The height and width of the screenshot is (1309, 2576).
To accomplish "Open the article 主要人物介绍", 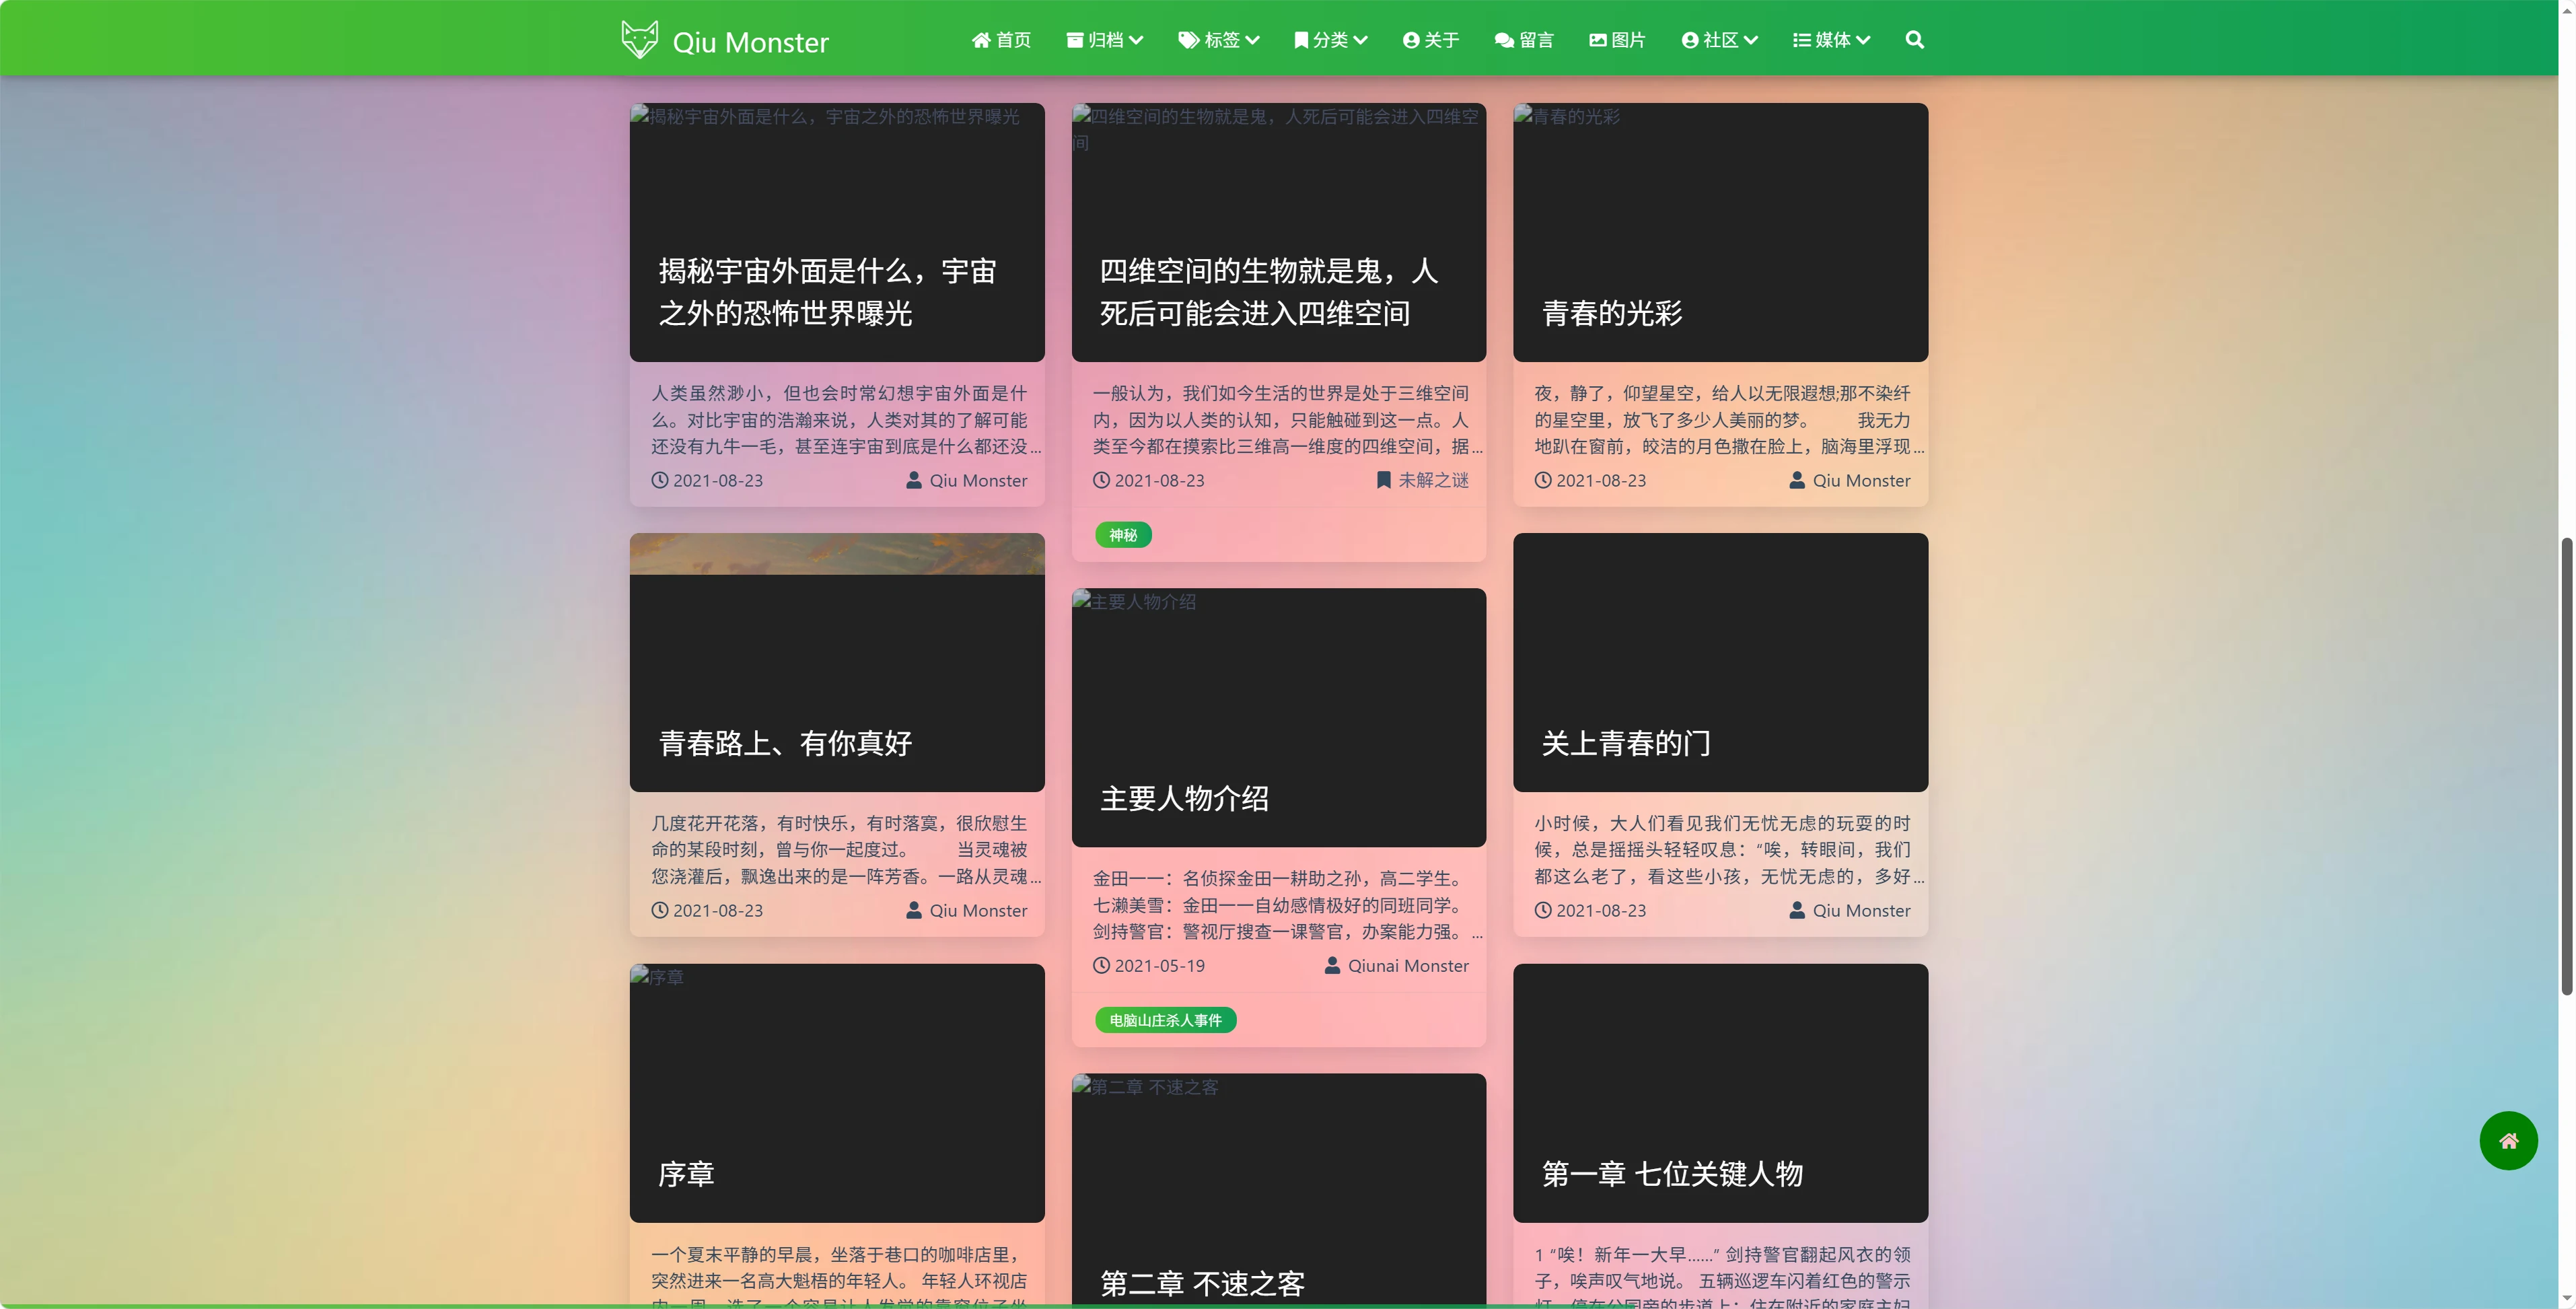I will click(1184, 798).
